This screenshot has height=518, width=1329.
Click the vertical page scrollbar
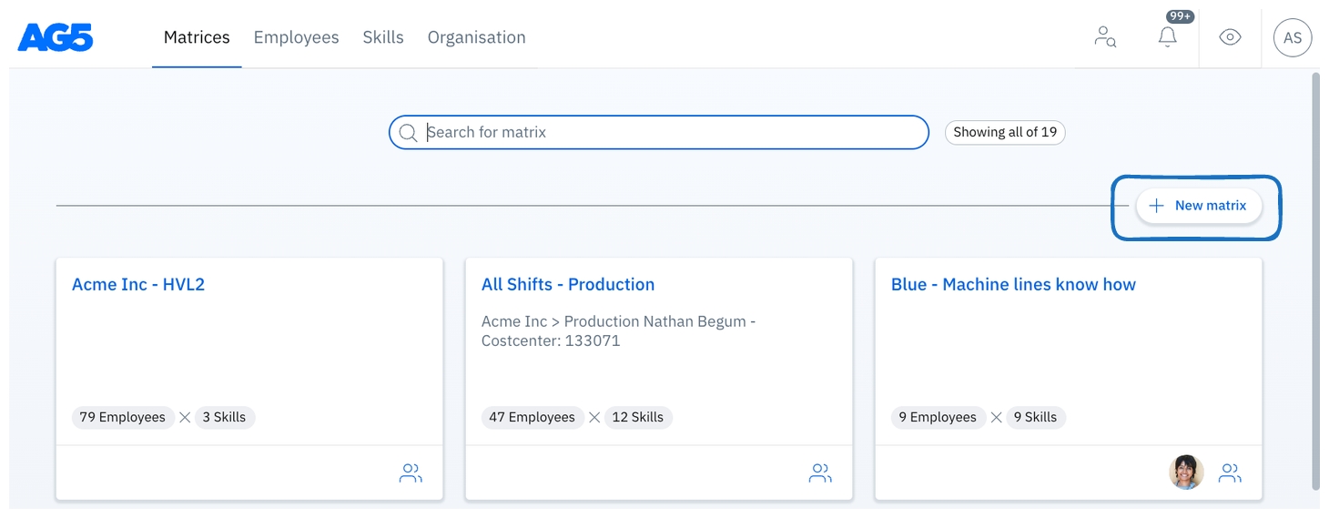[1314, 273]
